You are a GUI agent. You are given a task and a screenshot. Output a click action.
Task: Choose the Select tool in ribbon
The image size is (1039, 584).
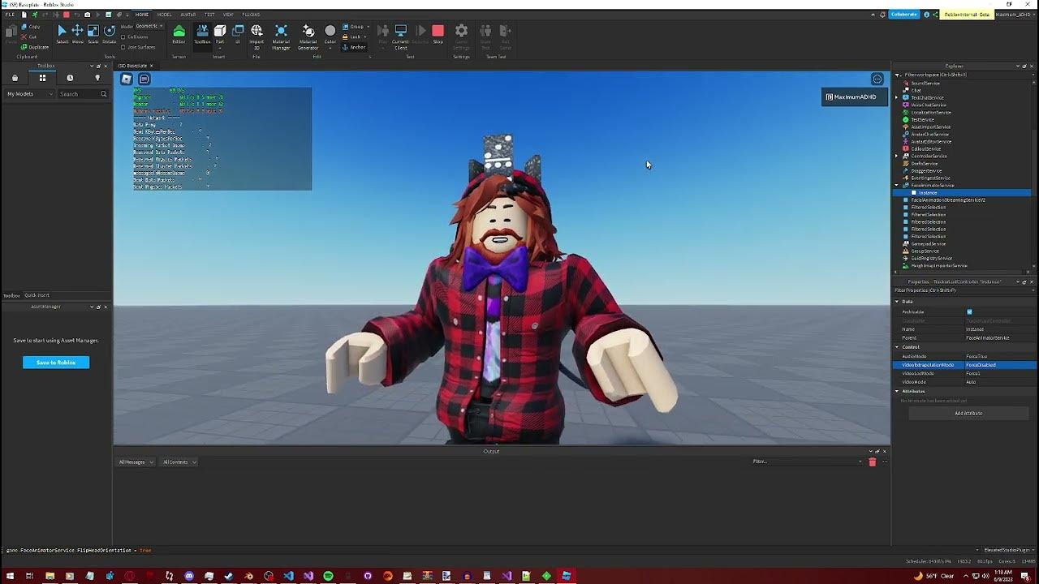coord(62,33)
